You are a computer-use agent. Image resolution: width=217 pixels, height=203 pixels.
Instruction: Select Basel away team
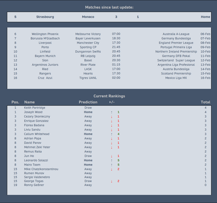click(88, 60)
